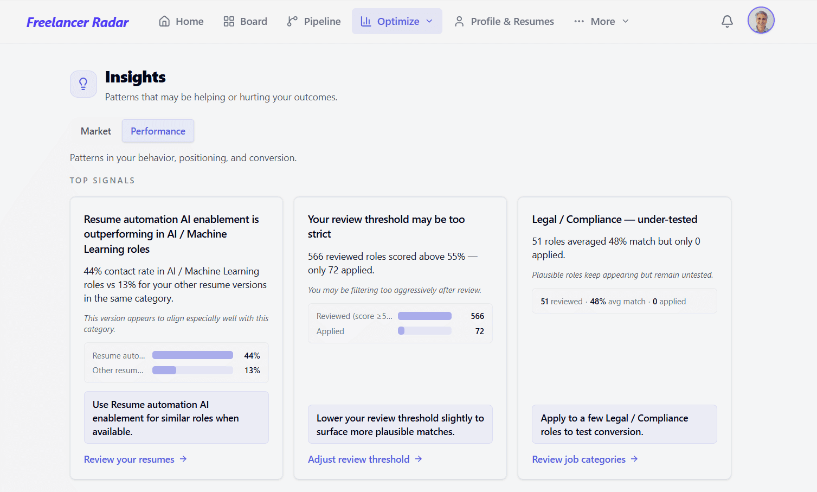Select the Performance tab
817x492 pixels.
[x=158, y=131]
